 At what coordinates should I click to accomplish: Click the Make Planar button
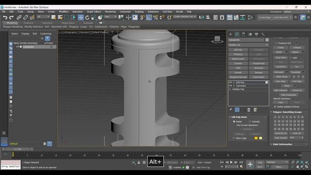tap(282, 77)
